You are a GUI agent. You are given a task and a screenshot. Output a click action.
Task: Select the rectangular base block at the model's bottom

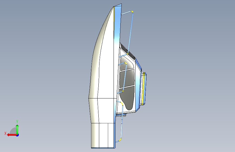pyautogui.click(x=103, y=136)
